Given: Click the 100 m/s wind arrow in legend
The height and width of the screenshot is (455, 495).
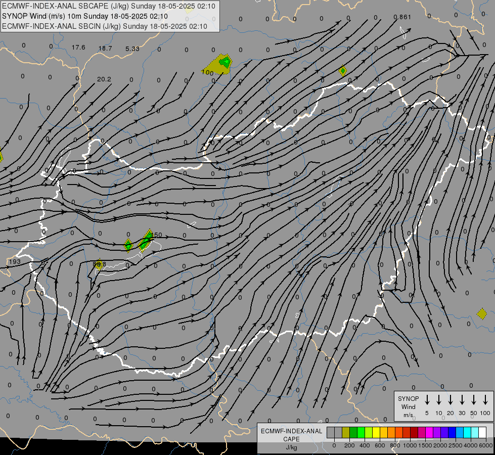Looking at the screenshot, I should 485,399.
